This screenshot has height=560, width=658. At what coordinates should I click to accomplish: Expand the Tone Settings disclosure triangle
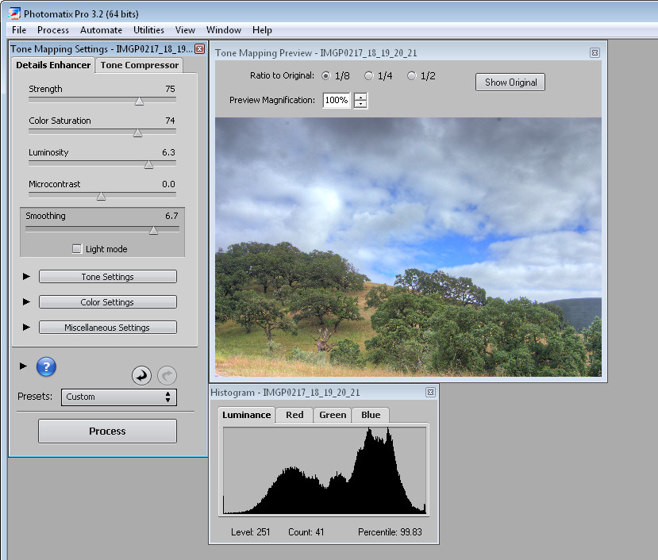tap(26, 277)
